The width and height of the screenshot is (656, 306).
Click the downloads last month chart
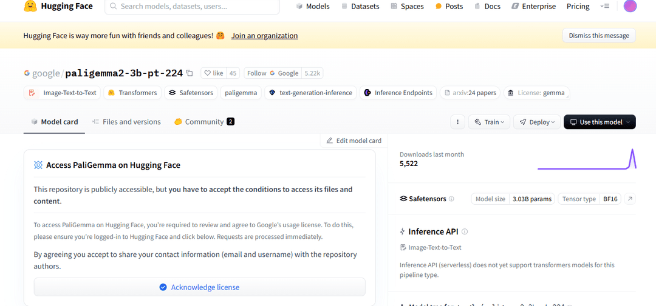pos(587,159)
